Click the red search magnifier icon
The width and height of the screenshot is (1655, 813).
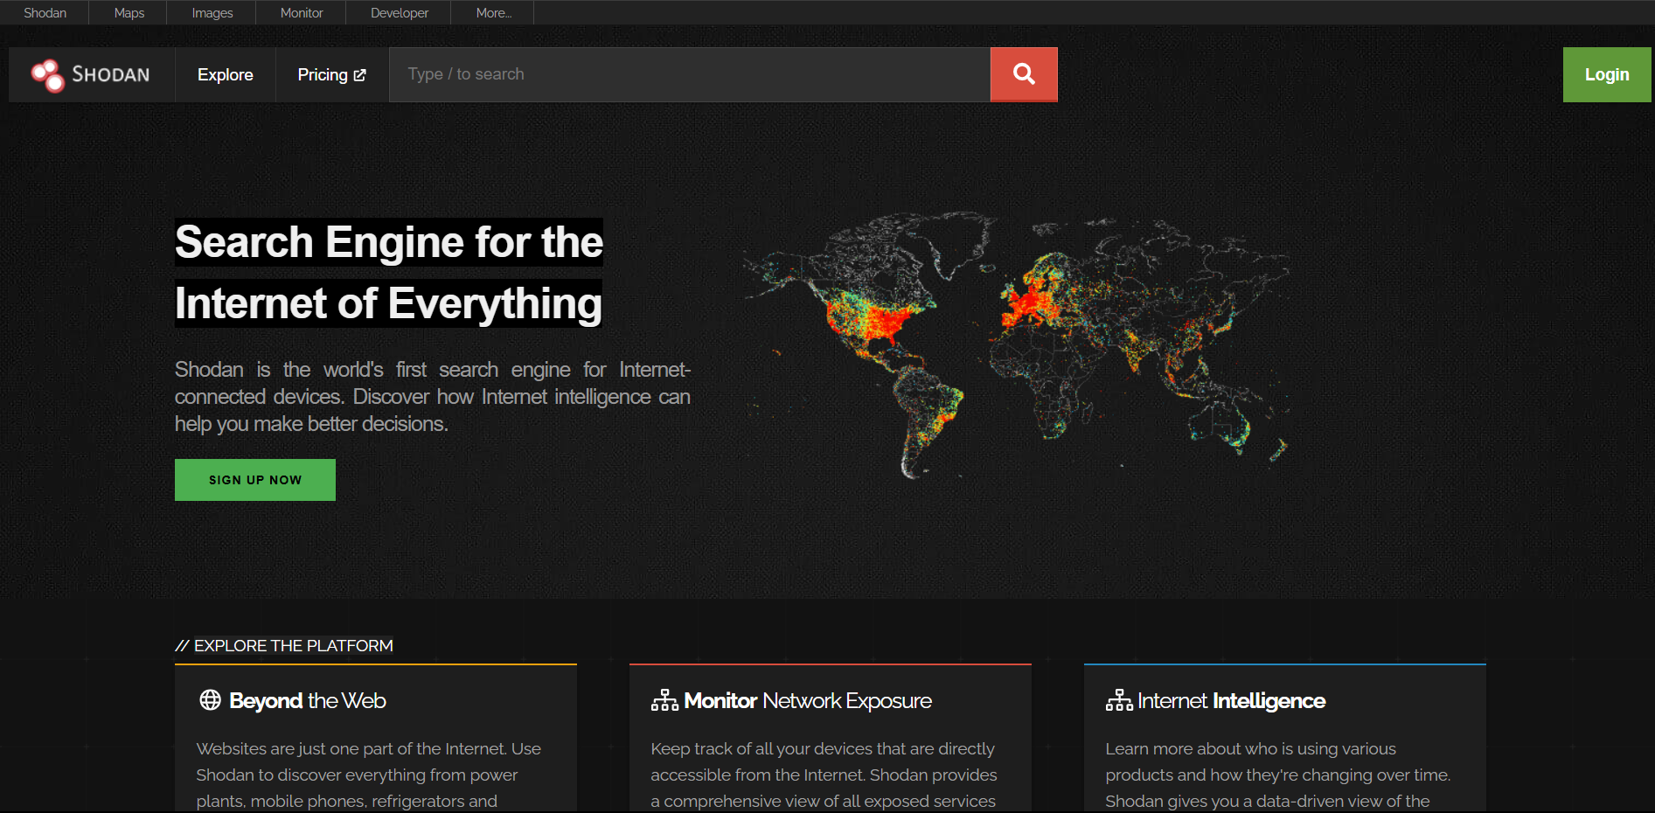click(x=1023, y=74)
